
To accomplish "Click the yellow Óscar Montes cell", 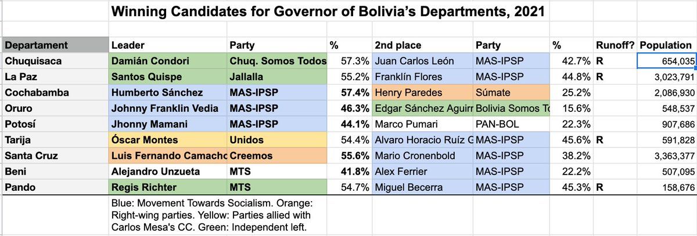I will [x=168, y=140].
